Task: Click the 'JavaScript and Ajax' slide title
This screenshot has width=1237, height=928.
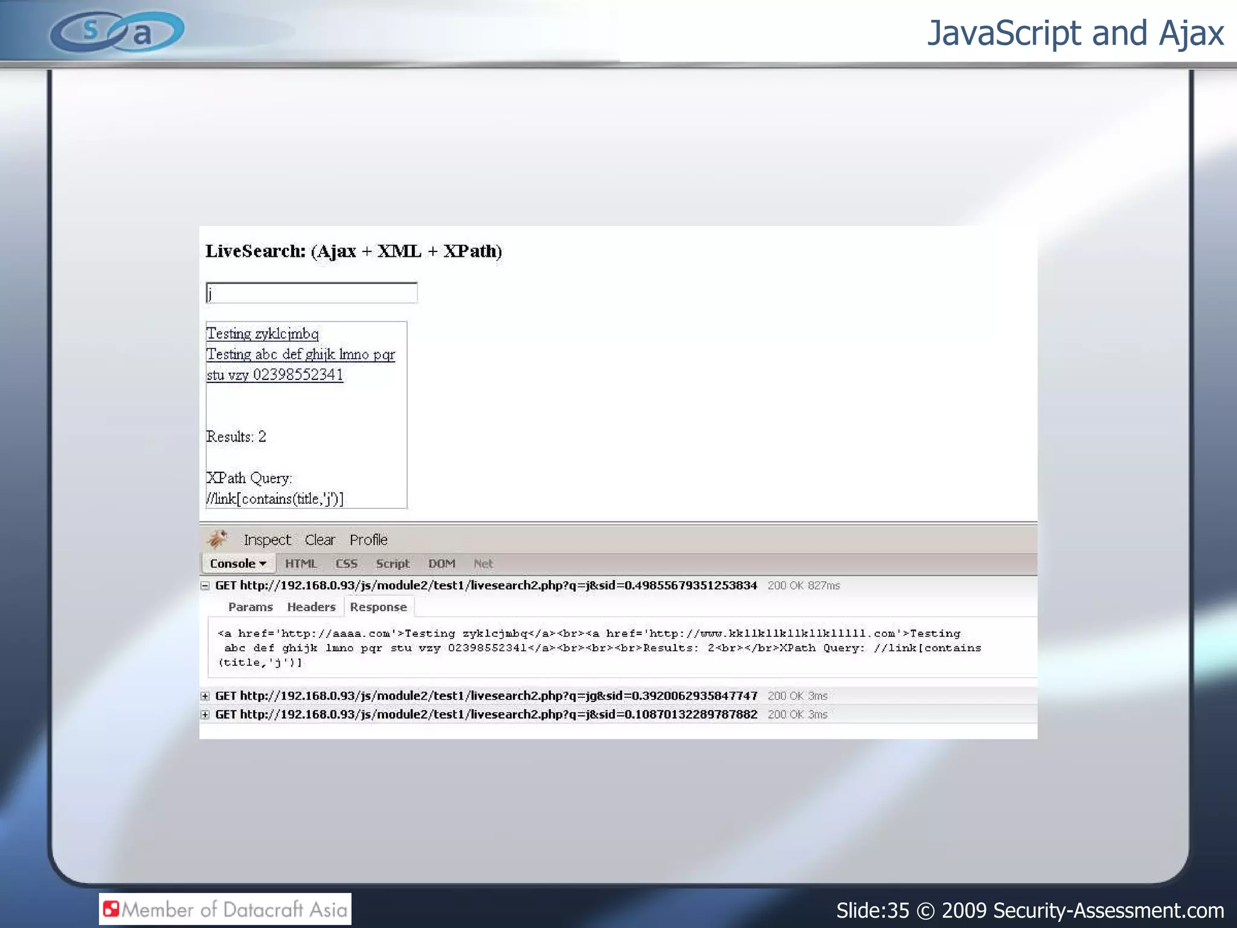Action: (1076, 33)
